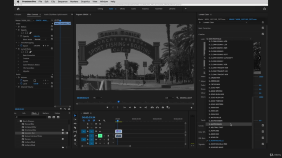Click the Extract button in Program monitor
Image resolution: width=282 pixels, height=158 pixels.
[x=157, y=108]
